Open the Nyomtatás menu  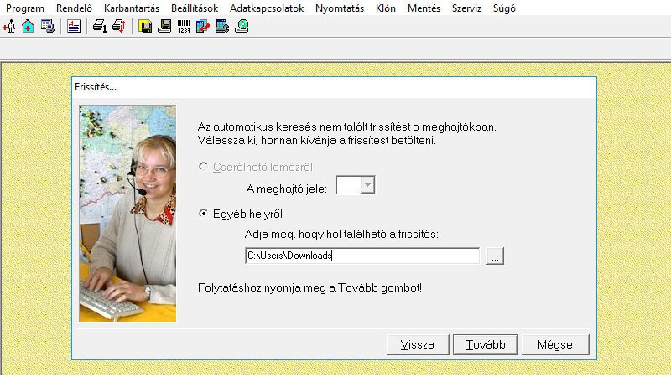(340, 8)
